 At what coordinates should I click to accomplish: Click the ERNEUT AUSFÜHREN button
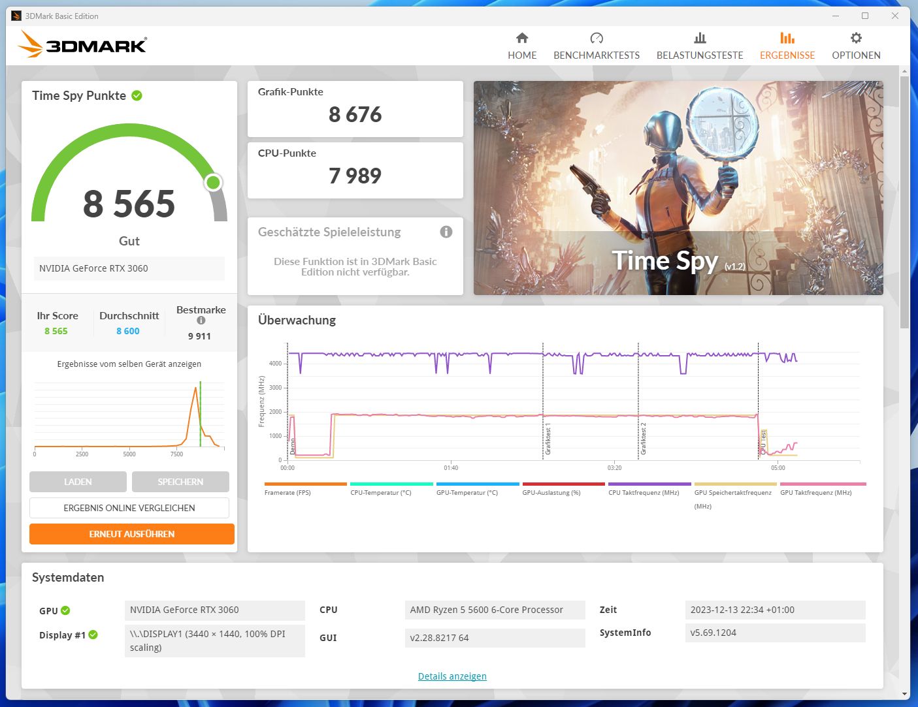click(132, 534)
